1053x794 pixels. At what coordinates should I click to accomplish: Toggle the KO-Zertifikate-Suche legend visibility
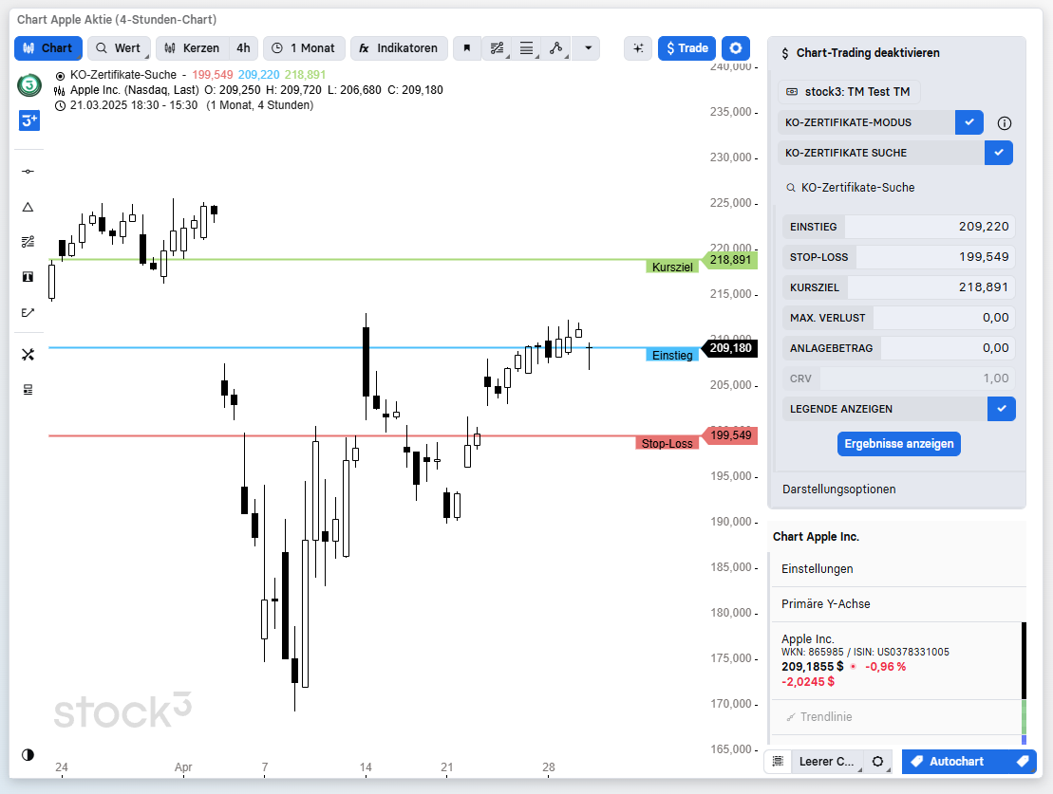pyautogui.click(x=60, y=75)
